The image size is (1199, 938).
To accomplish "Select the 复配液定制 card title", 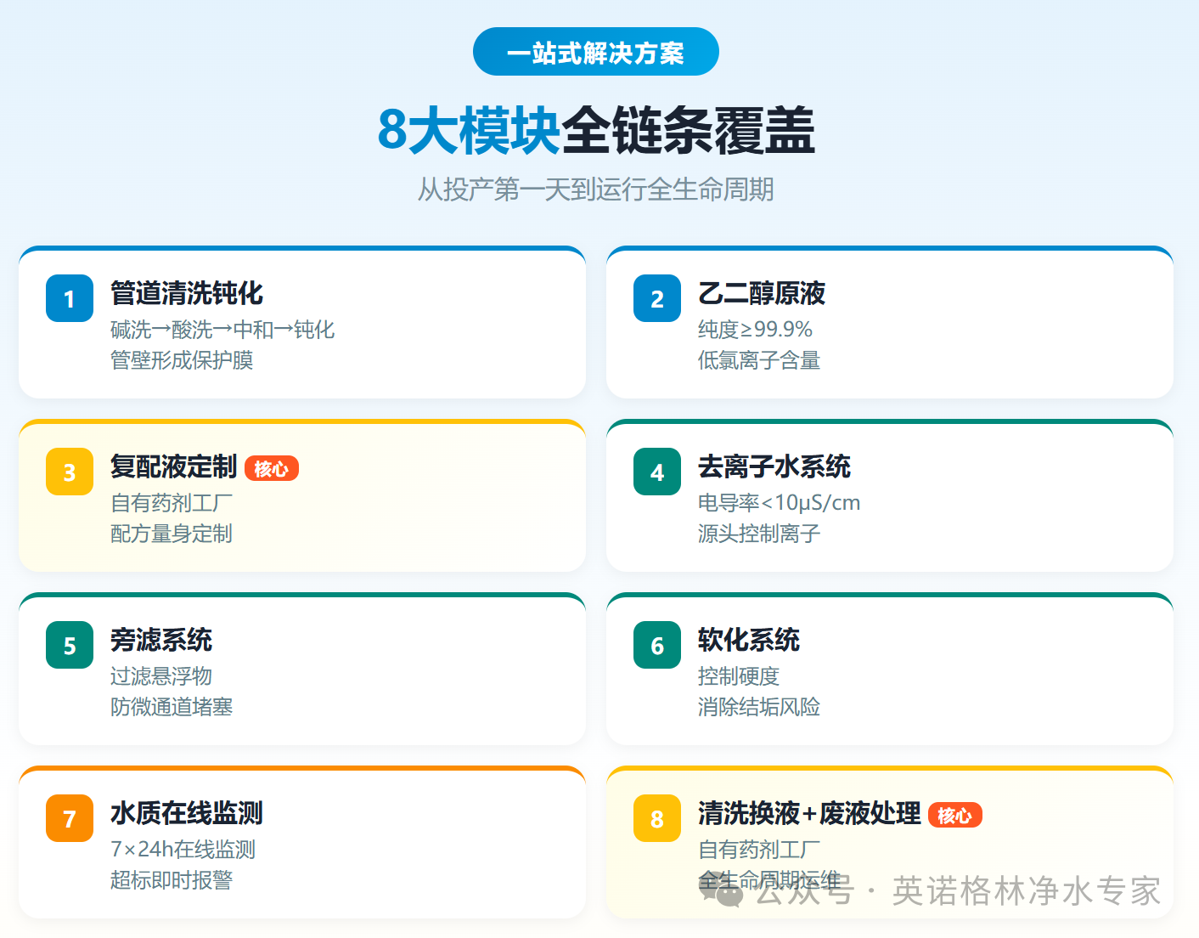I will [174, 466].
